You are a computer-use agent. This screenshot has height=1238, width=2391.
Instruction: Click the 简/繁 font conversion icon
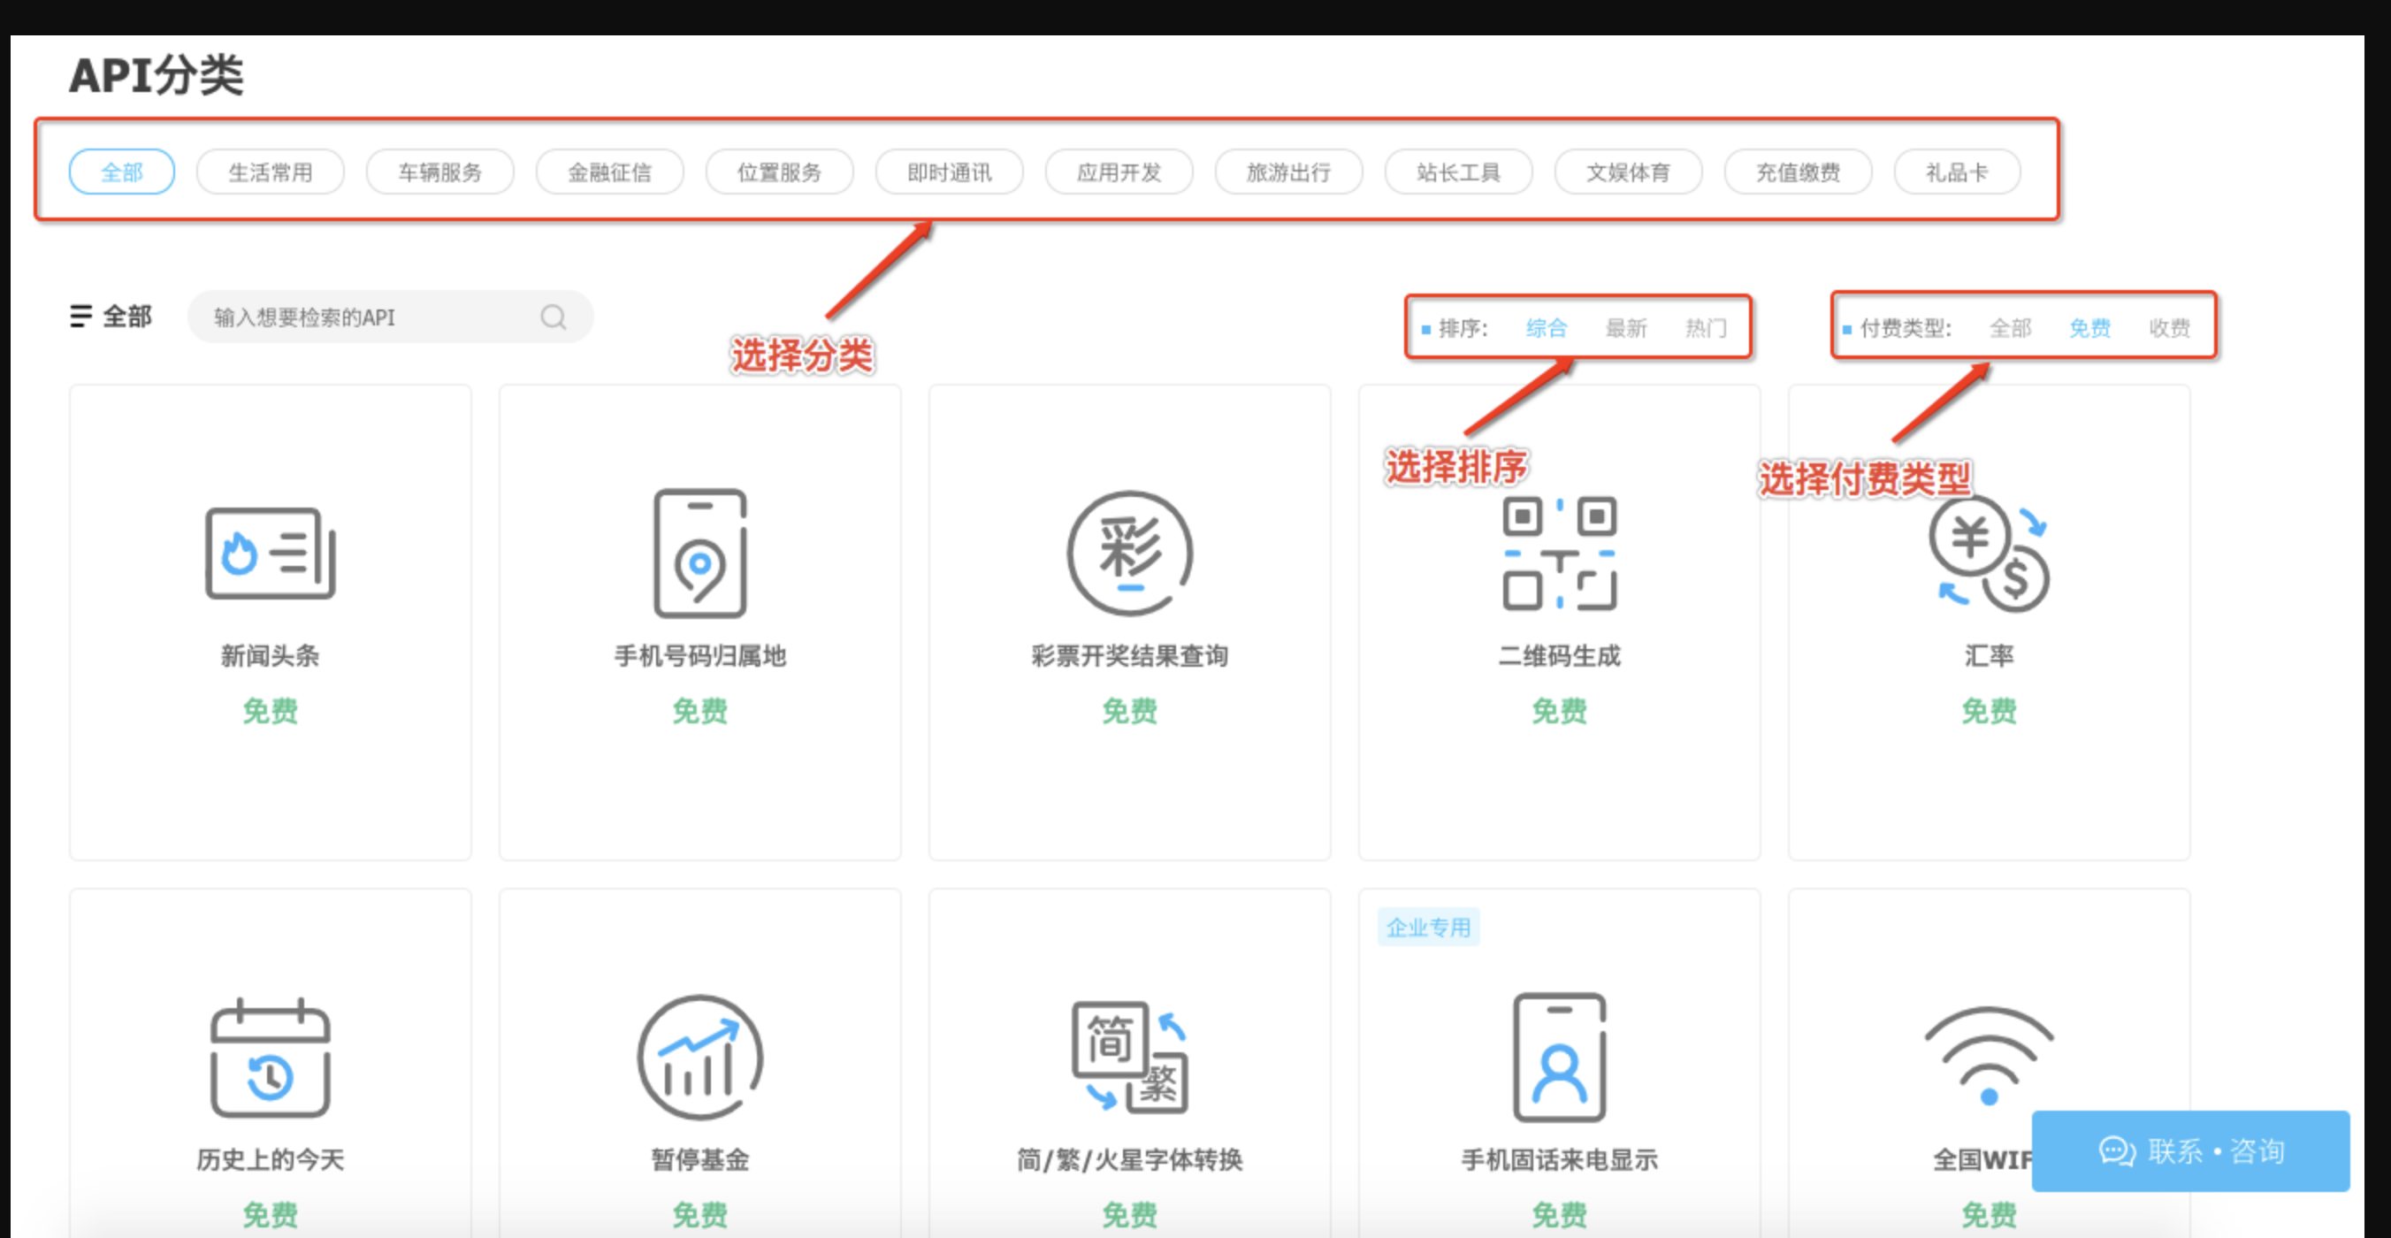1129,1058
